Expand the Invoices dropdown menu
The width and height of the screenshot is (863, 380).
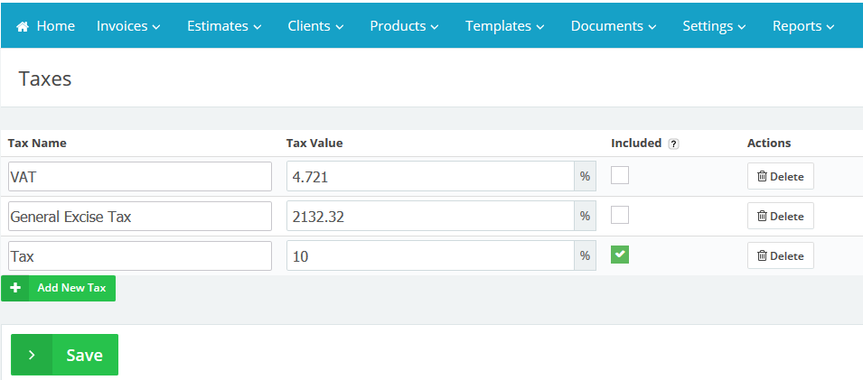pyautogui.click(x=128, y=26)
